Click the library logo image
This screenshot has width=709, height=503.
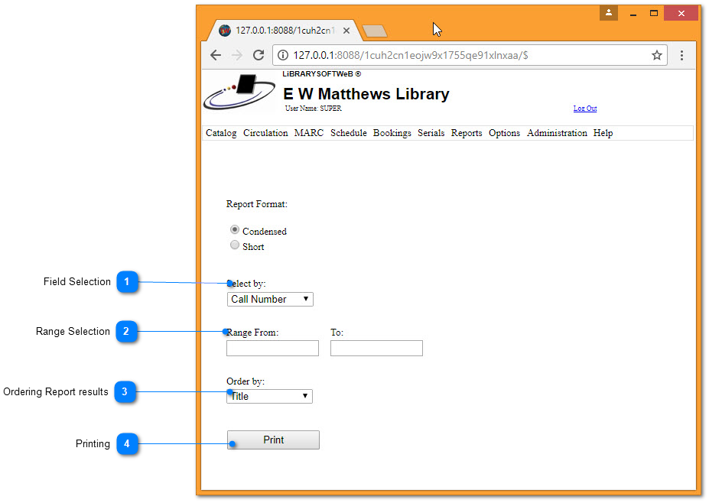(239, 92)
